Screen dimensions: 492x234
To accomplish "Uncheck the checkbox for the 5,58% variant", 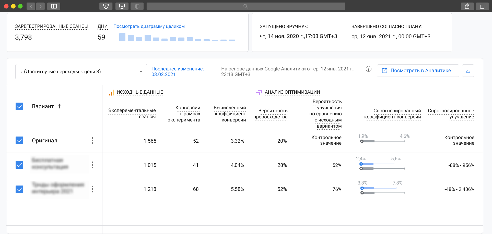I will click(x=19, y=189).
